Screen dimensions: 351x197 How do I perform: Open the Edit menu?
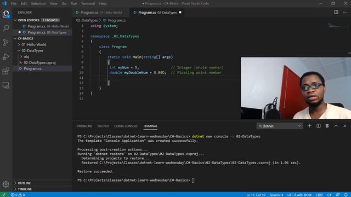click(24, 3)
